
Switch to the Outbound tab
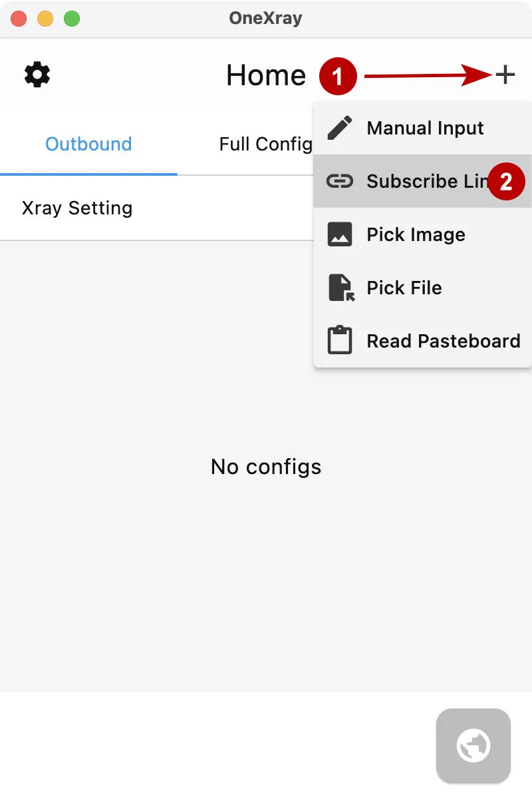[x=88, y=144]
